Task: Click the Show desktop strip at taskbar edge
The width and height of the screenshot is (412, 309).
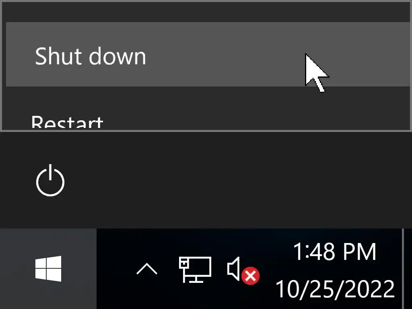Action: click(x=407, y=269)
